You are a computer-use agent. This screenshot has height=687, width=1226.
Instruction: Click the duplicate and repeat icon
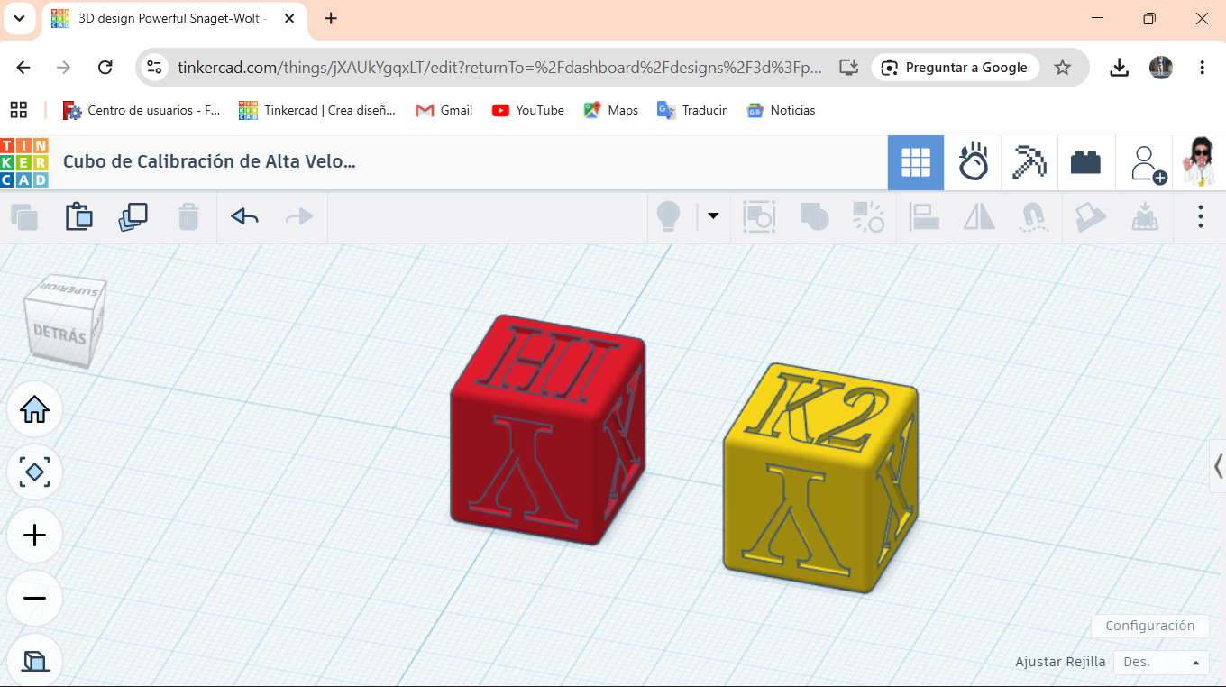click(x=133, y=216)
